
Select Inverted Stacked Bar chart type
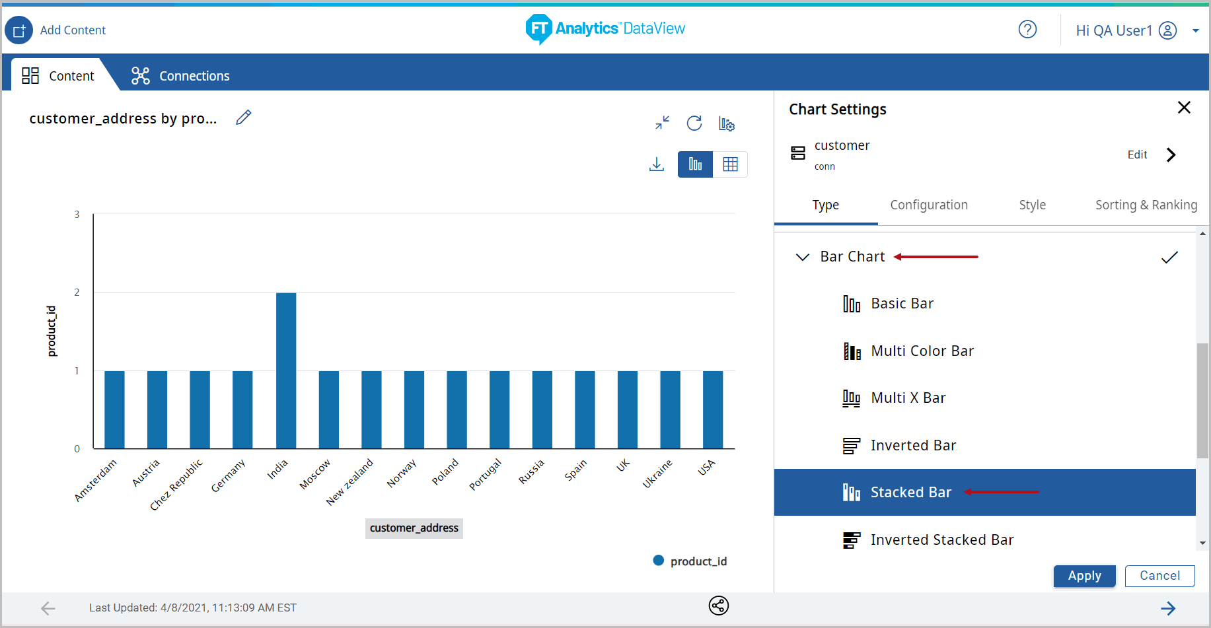(x=941, y=540)
